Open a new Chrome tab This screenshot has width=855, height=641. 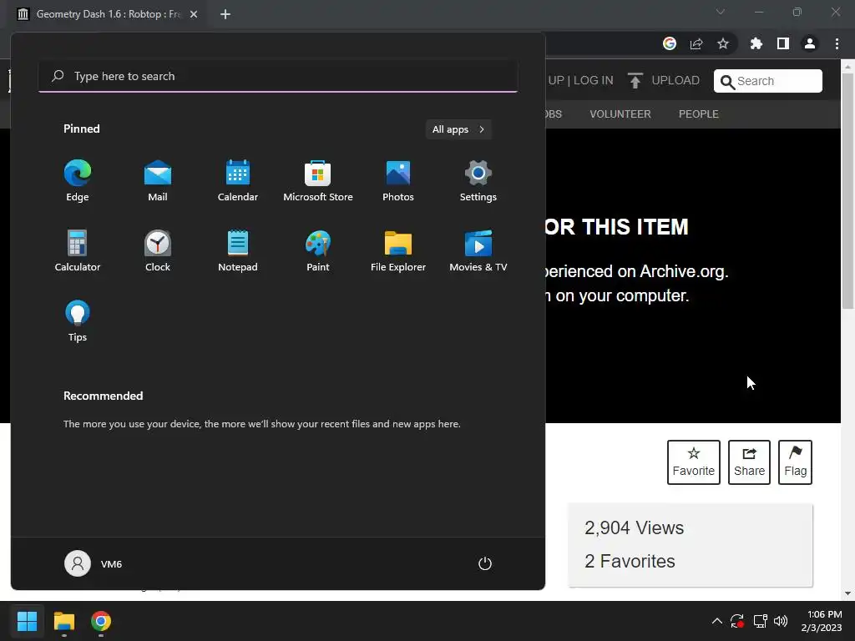225,14
